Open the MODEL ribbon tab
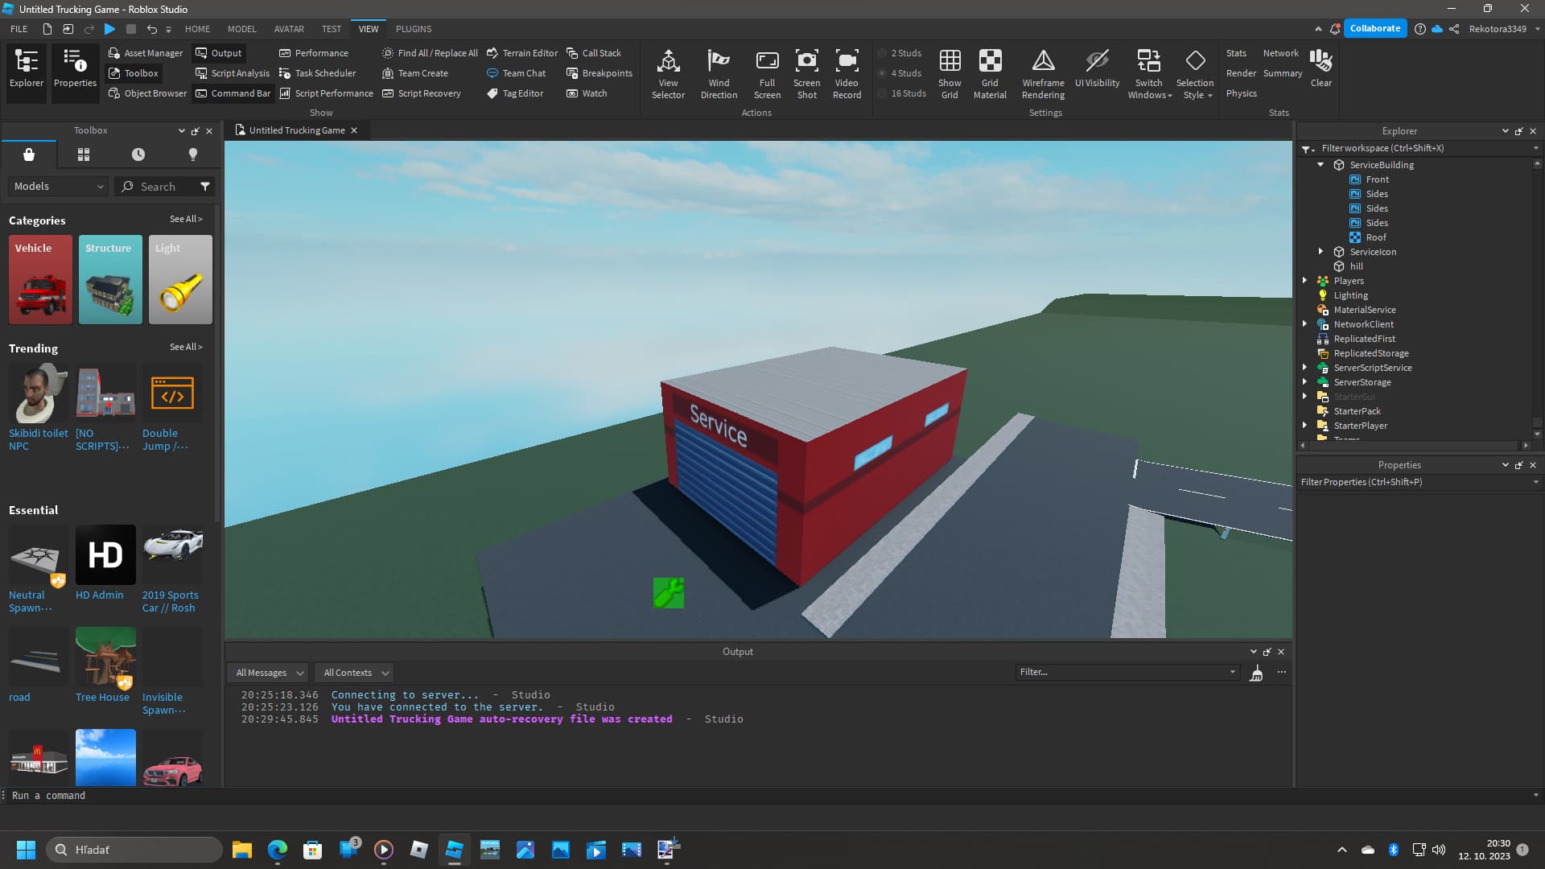Image resolution: width=1545 pixels, height=869 pixels. pos(241,29)
